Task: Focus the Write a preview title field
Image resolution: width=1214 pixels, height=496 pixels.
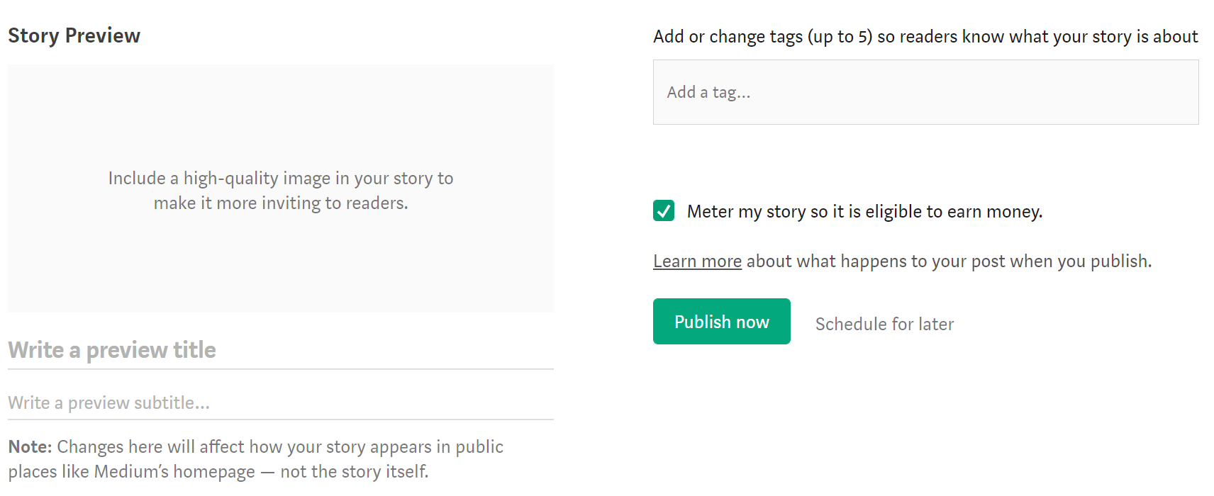Action: 280,350
